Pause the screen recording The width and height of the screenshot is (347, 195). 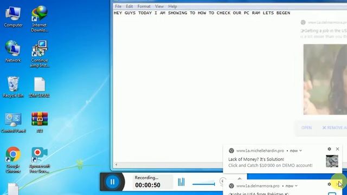[x=112, y=182]
